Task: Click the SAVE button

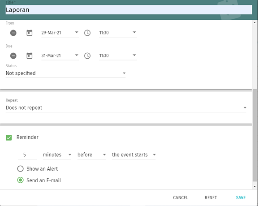Action: (241, 197)
